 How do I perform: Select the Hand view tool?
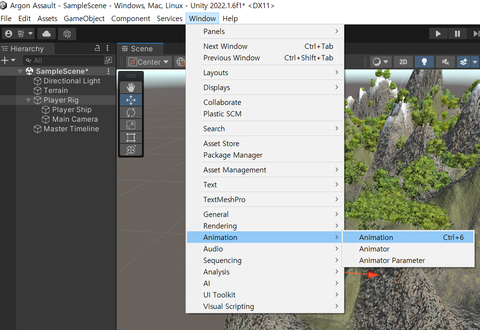131,88
